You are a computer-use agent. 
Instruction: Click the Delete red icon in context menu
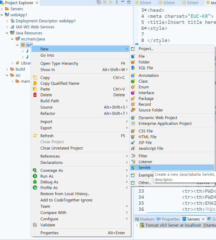[35, 95]
